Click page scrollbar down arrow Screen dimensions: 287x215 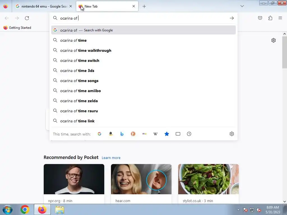284,202
